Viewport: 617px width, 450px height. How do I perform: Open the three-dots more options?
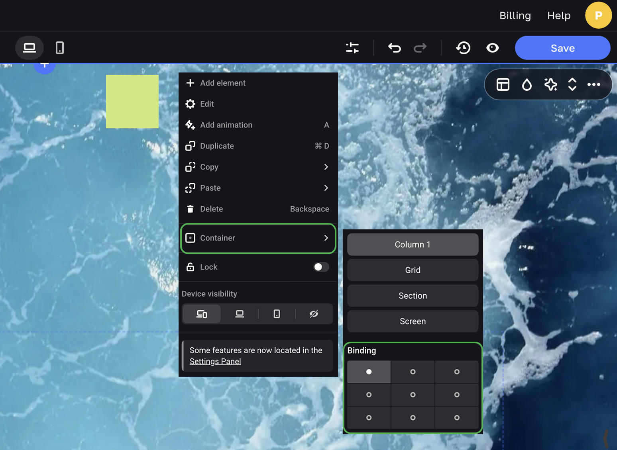pyautogui.click(x=593, y=84)
